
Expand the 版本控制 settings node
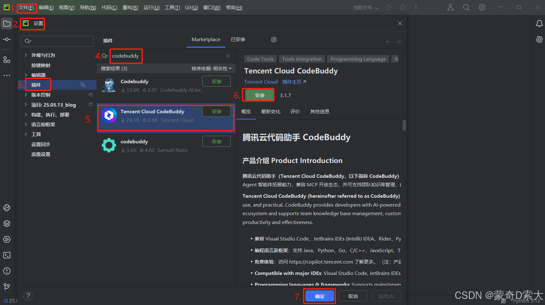pyautogui.click(x=26, y=95)
